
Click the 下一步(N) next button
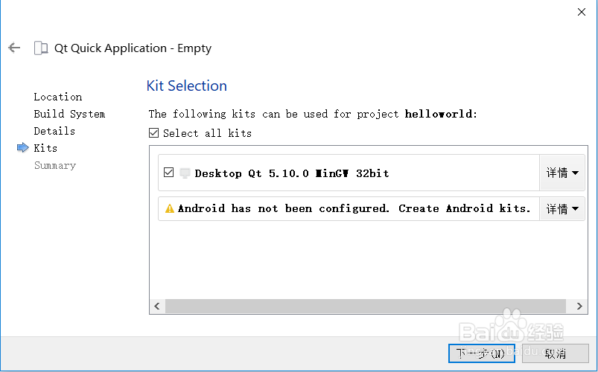click(482, 353)
